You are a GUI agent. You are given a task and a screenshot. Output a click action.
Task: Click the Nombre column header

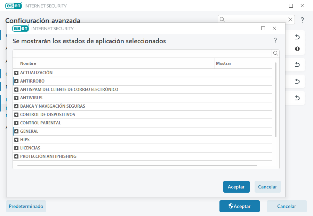28,63
